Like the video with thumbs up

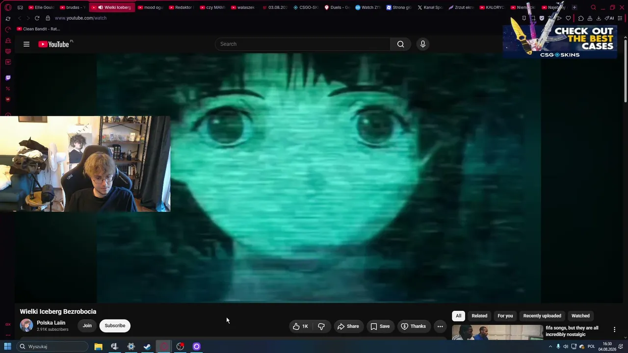click(x=300, y=326)
